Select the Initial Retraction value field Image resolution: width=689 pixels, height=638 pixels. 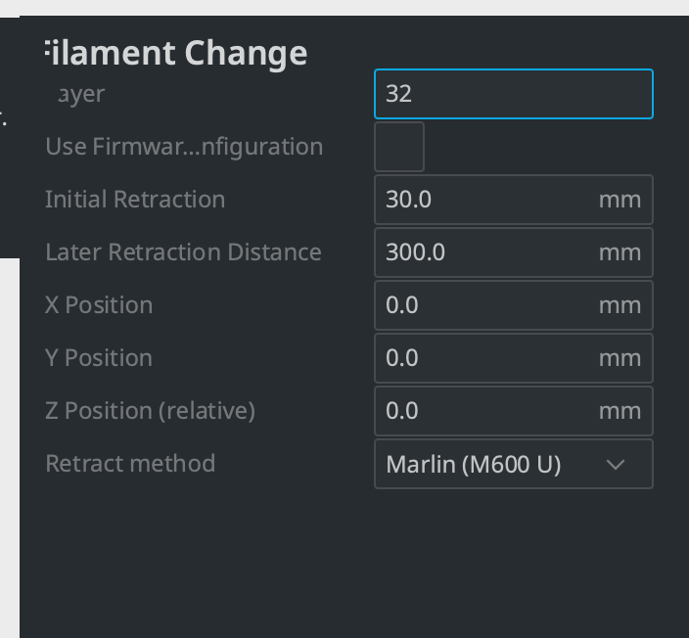tap(514, 200)
